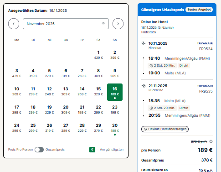Choose November 21 priced at 199 €
Screen dimensions: 221x172
[82, 109]
